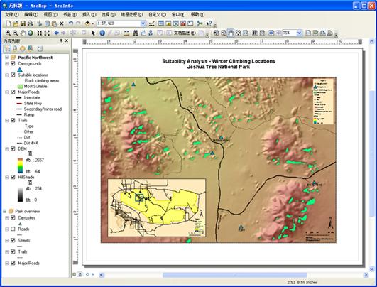
Task: Switch to List By Drawing Order
Action: coord(7,48)
